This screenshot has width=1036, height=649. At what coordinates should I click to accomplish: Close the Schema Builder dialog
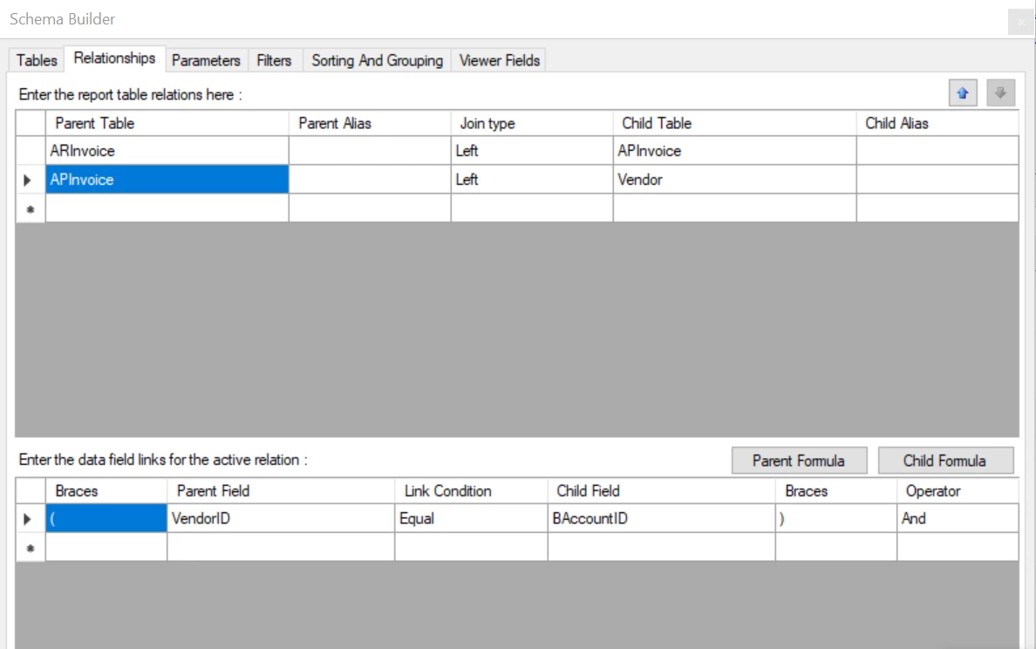click(x=1020, y=21)
